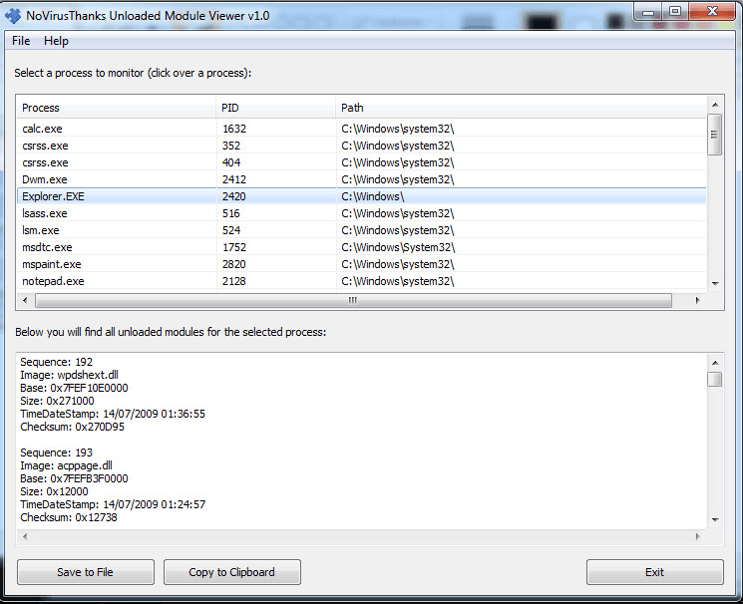The height and width of the screenshot is (604, 743).
Task: Select the msdtc.exe process
Action: [x=362, y=247]
